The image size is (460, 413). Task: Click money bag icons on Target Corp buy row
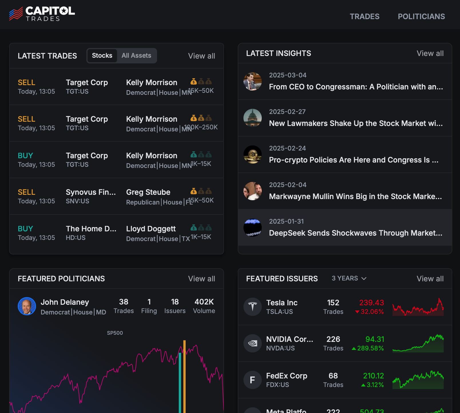point(201,155)
